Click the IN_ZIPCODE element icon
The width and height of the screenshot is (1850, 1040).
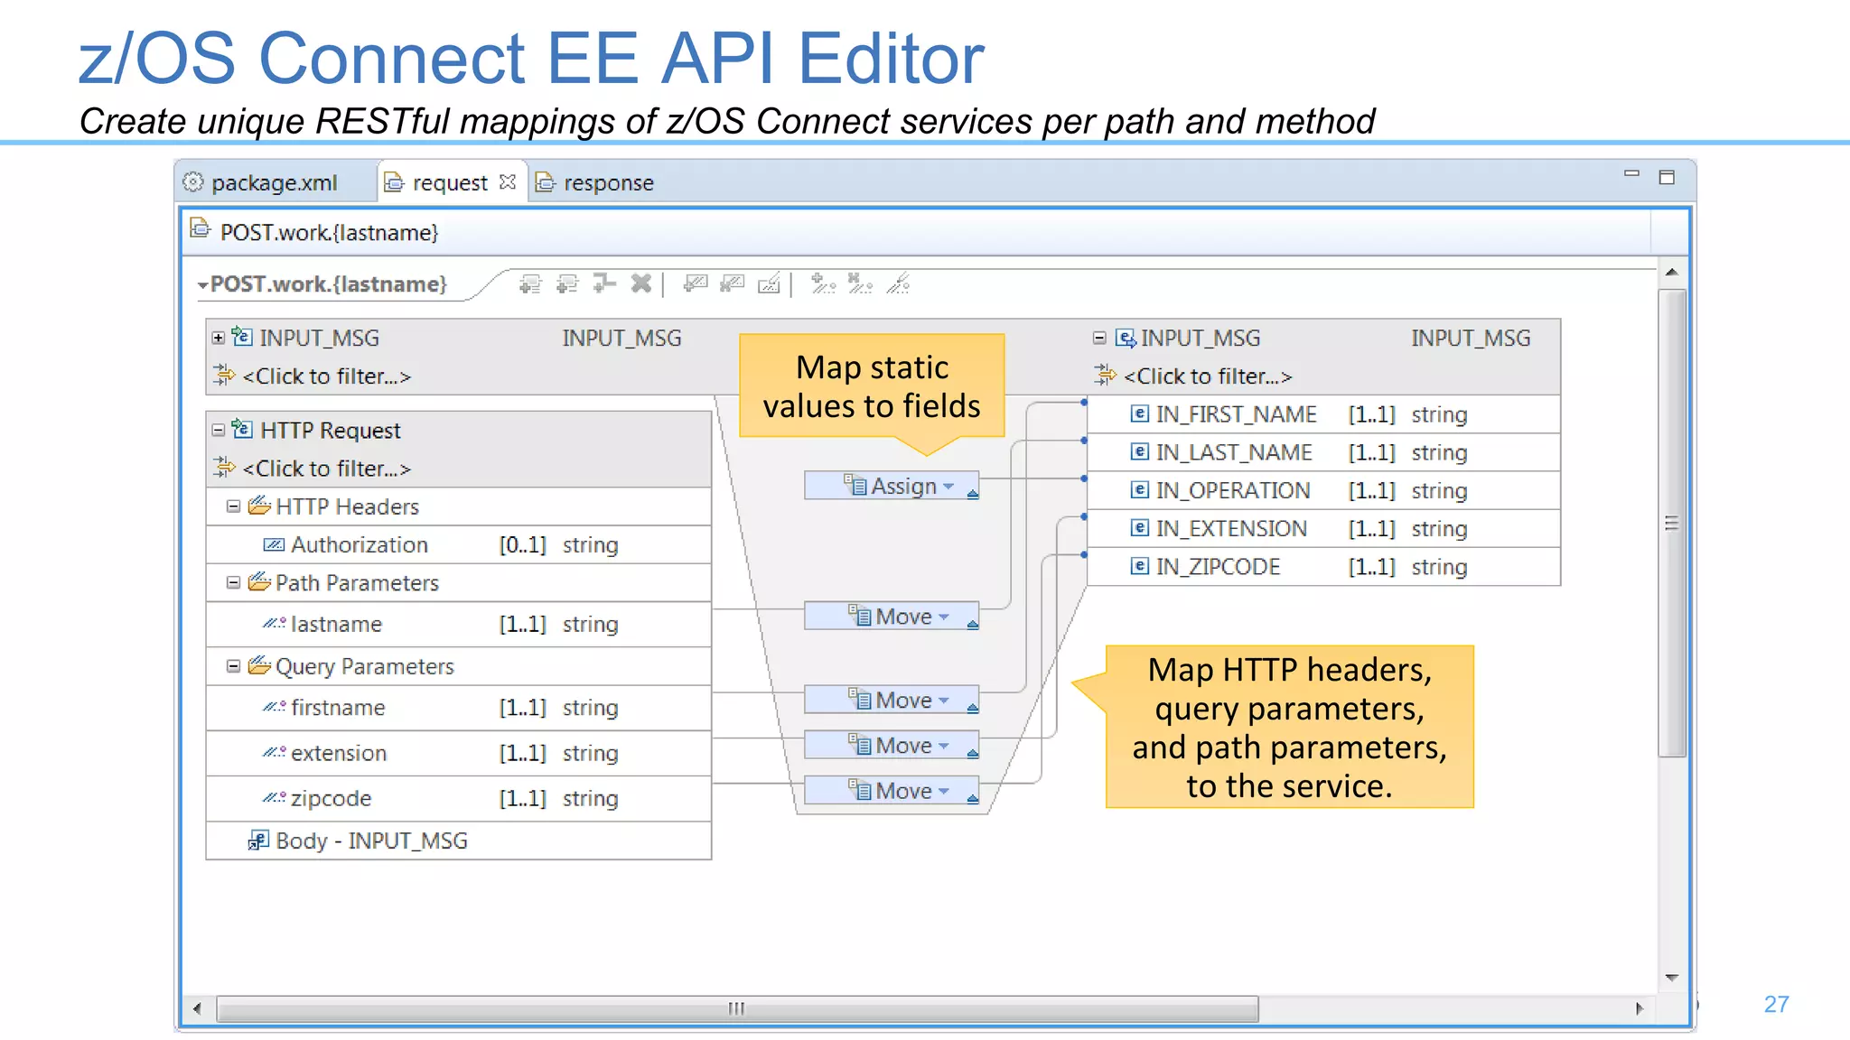pos(1140,566)
